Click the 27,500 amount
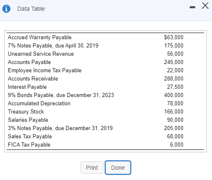The image size is (212, 180). (175, 87)
